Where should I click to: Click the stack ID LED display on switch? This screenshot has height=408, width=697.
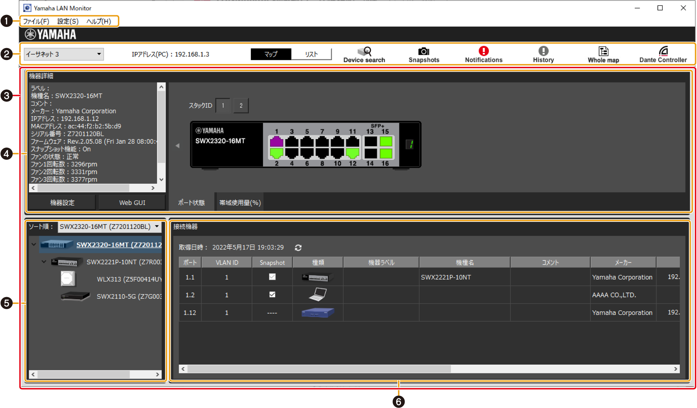[410, 144]
